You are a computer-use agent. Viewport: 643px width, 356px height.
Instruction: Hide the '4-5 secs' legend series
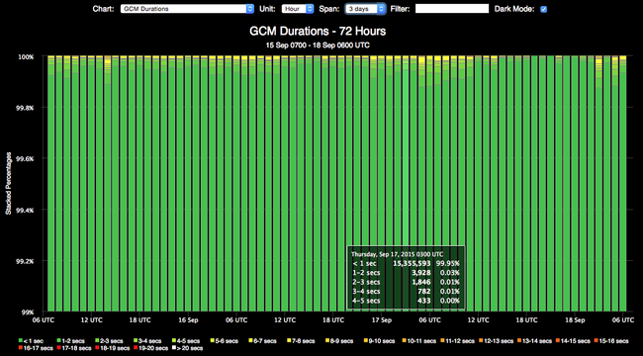click(x=185, y=341)
